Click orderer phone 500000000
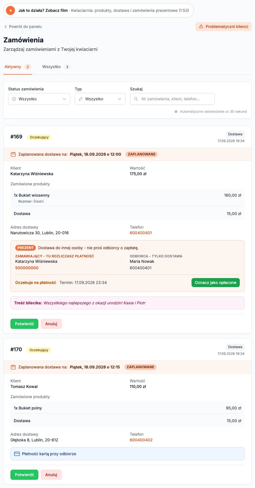The width and height of the screenshot is (255, 488). point(27,268)
